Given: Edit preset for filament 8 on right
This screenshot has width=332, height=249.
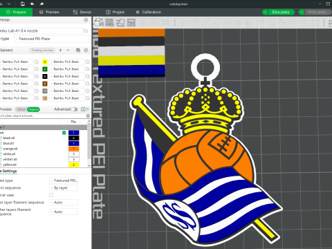Looking at the screenshot, I should pyautogui.click(x=88, y=84).
